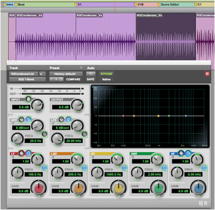Click the LPF frequency knob

click(57, 139)
